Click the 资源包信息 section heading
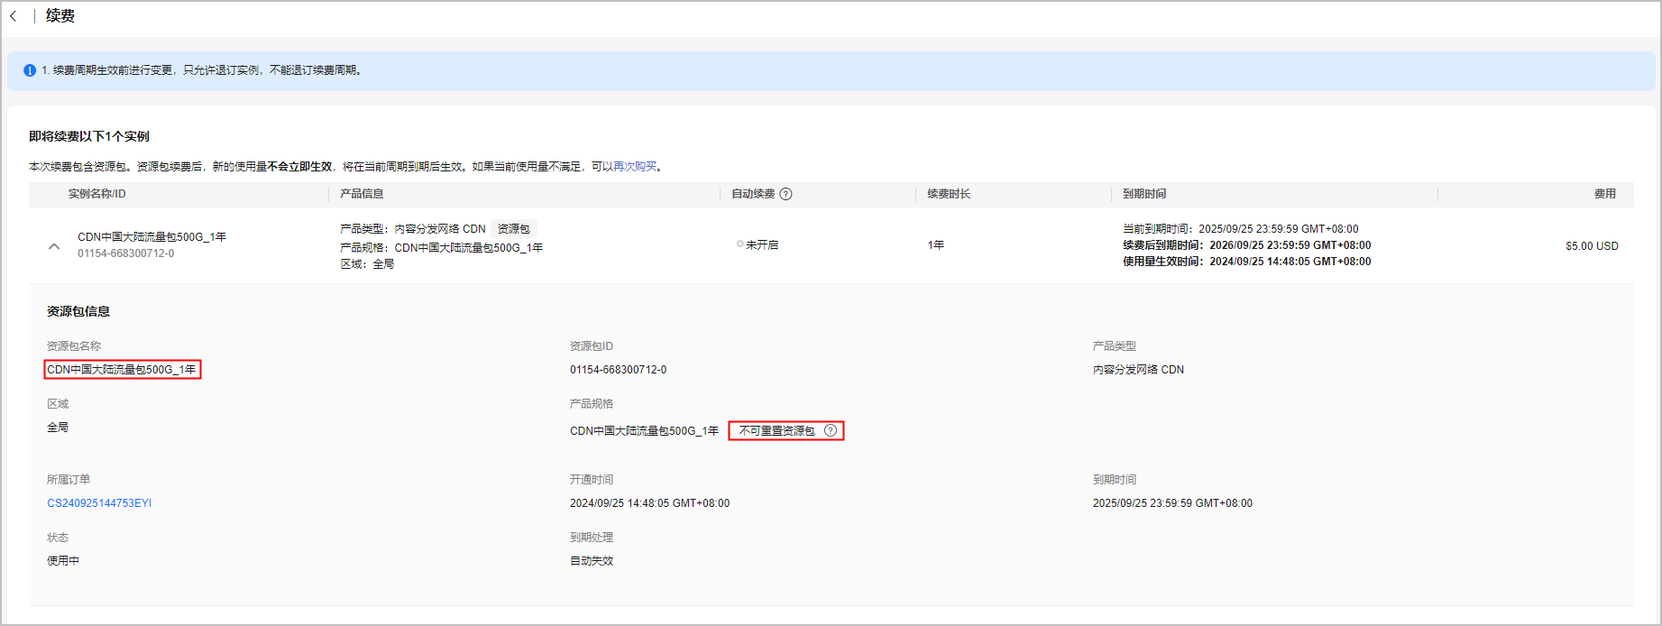Viewport: 1662px width, 626px height. (x=78, y=311)
